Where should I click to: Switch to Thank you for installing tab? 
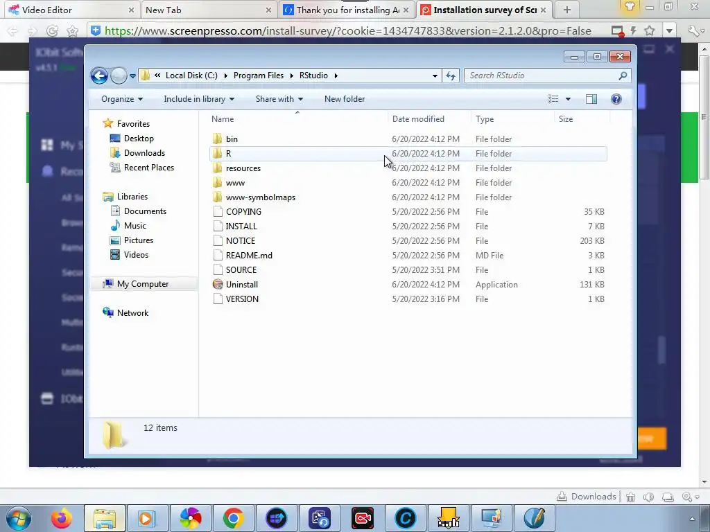tap(347, 10)
